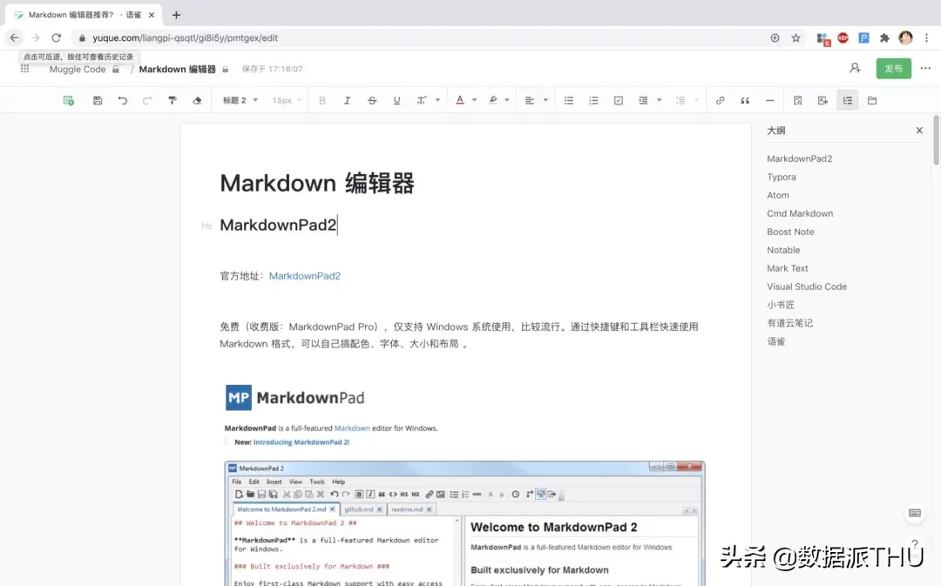Jump to Visual Studio Code in outline
This screenshot has width=941, height=586.
pyautogui.click(x=807, y=286)
